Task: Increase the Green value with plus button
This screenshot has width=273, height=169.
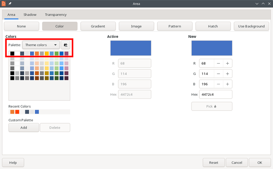Action: [227, 73]
